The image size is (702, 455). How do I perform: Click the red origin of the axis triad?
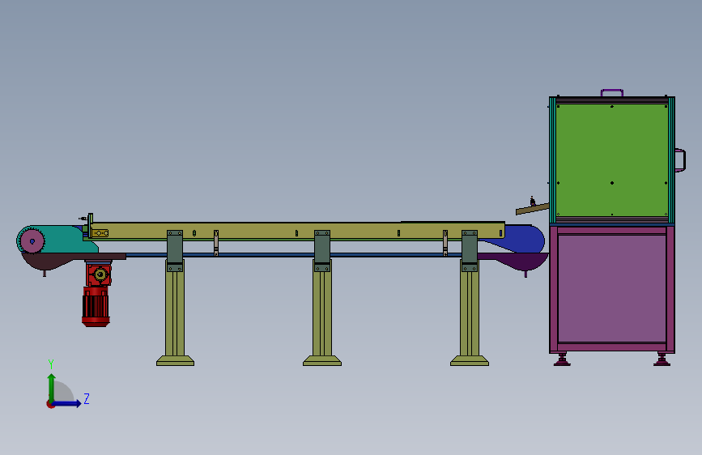pyautogui.click(x=50, y=404)
